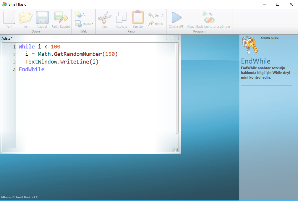The height and width of the screenshot is (201, 298).
Task: Click the While keyword on line 1
Action: tap(27, 46)
